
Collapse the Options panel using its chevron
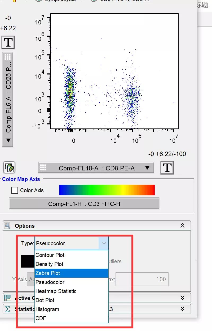(182, 226)
